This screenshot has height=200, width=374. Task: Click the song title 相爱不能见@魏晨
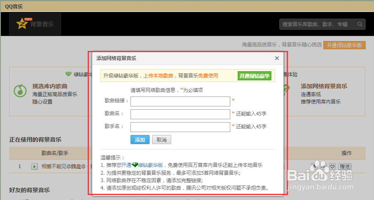64,166
